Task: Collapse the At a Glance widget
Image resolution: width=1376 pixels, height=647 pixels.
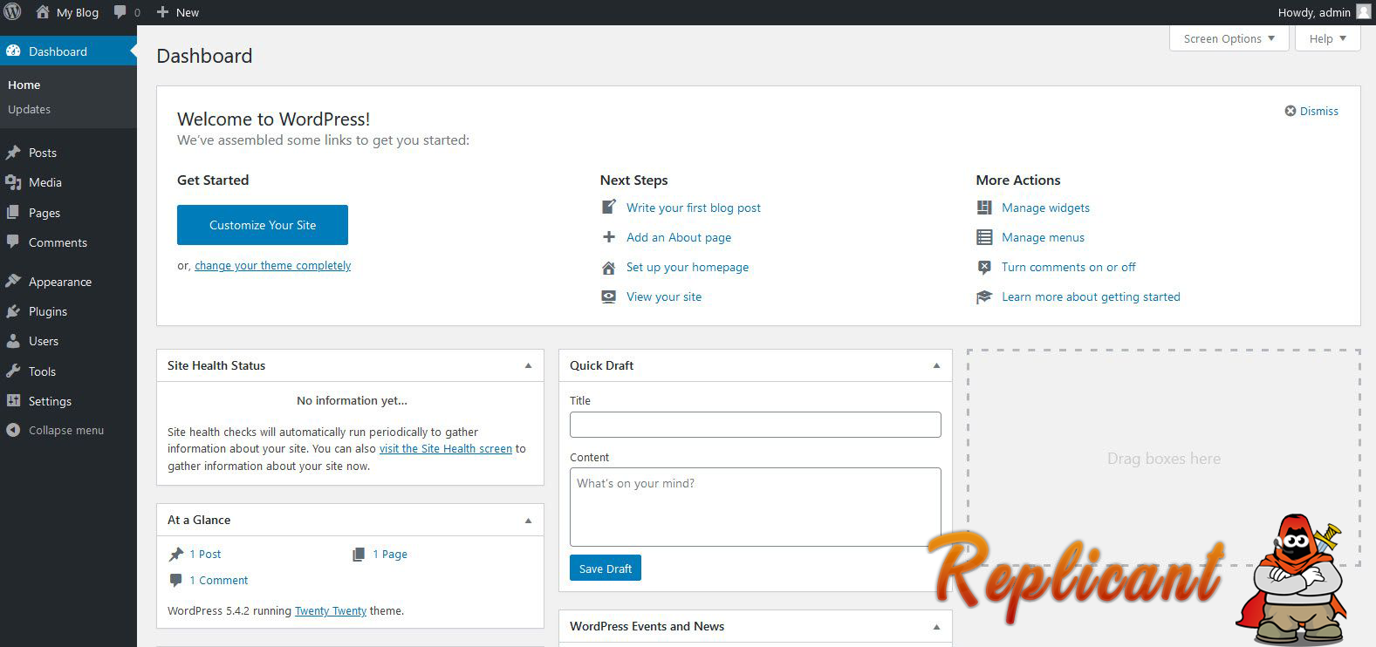Action: tap(528, 520)
